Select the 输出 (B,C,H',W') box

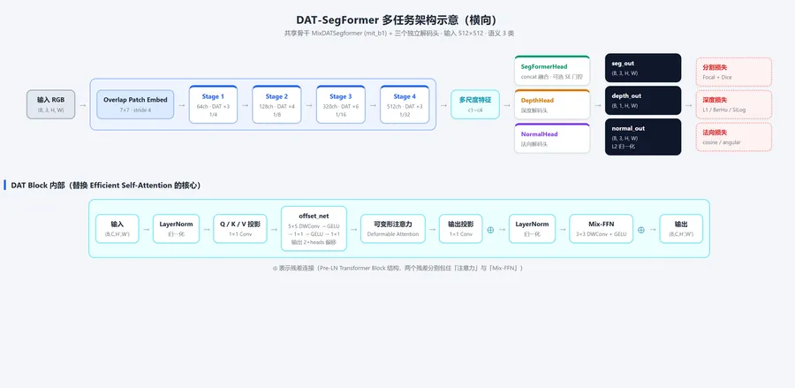pos(681,228)
